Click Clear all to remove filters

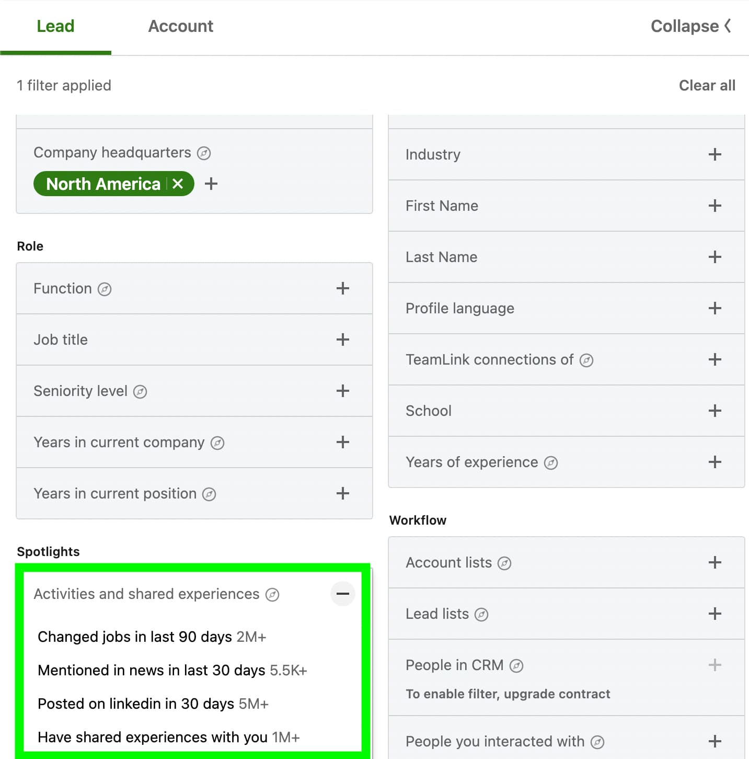tap(707, 85)
